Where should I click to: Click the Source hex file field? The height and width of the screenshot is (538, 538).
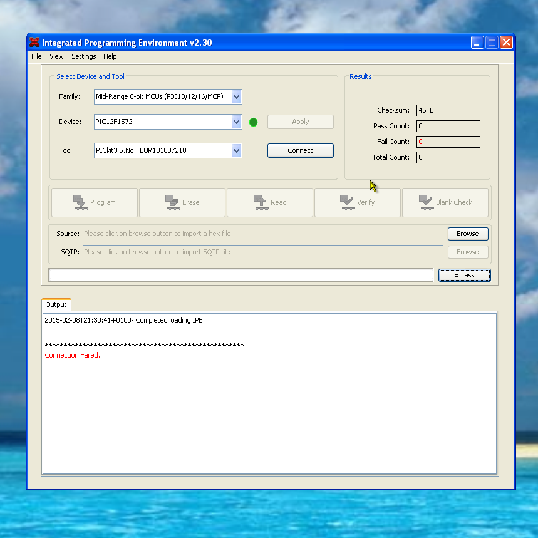(263, 234)
